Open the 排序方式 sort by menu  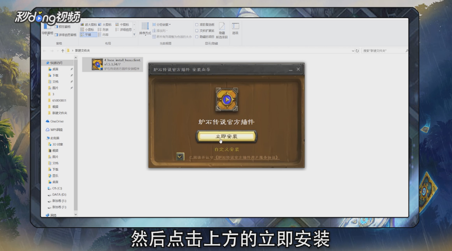pos(145,29)
